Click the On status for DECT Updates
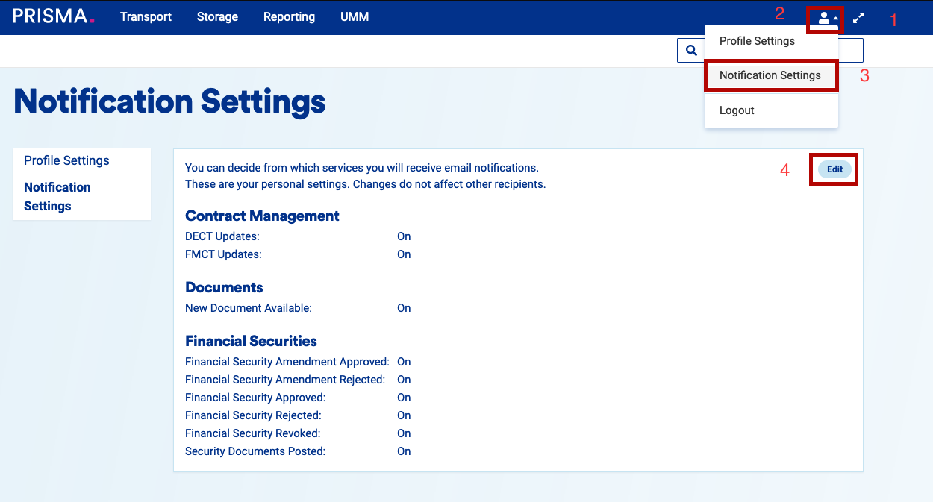This screenshot has width=933, height=502. pyautogui.click(x=404, y=236)
